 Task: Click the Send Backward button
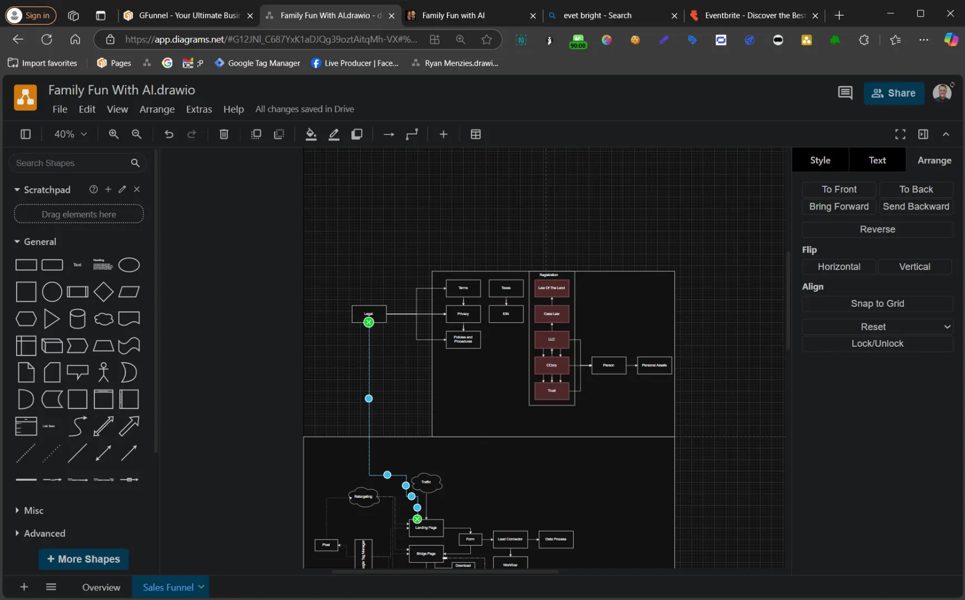[x=916, y=207]
